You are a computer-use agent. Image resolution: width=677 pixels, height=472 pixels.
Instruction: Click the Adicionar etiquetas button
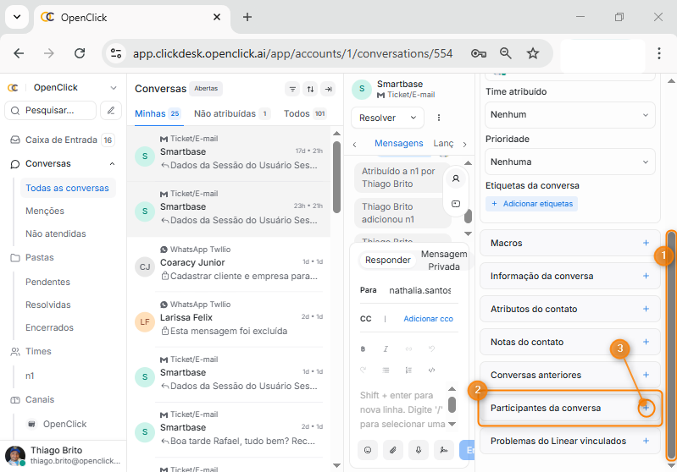pos(531,204)
